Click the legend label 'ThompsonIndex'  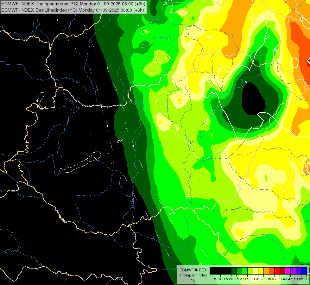(x=193, y=275)
